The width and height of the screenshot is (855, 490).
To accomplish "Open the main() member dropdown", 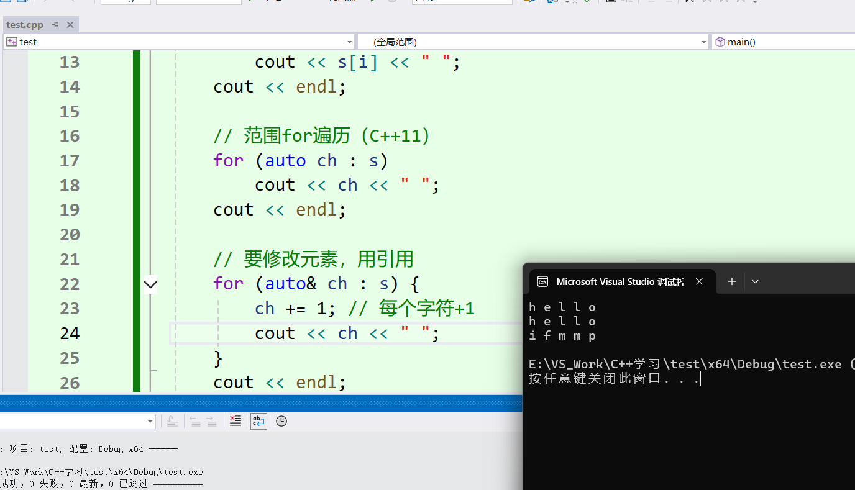I will pos(783,42).
